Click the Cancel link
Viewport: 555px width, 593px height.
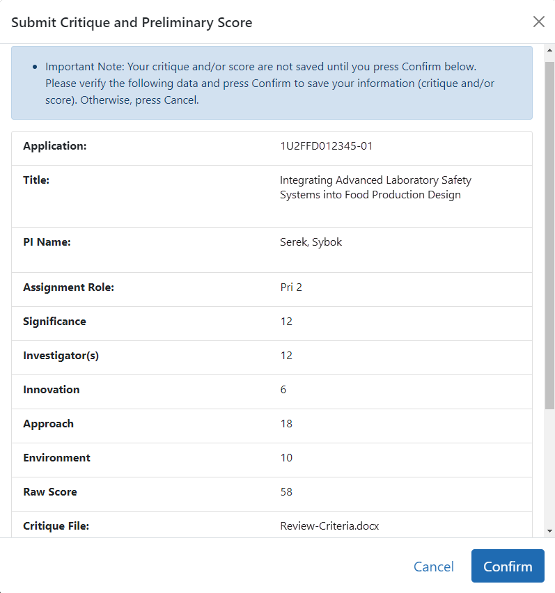point(433,567)
